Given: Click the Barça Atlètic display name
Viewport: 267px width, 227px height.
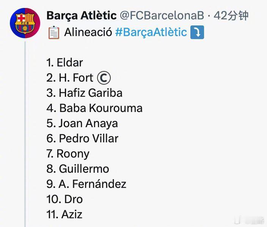Looking at the screenshot, I should click(82, 16).
